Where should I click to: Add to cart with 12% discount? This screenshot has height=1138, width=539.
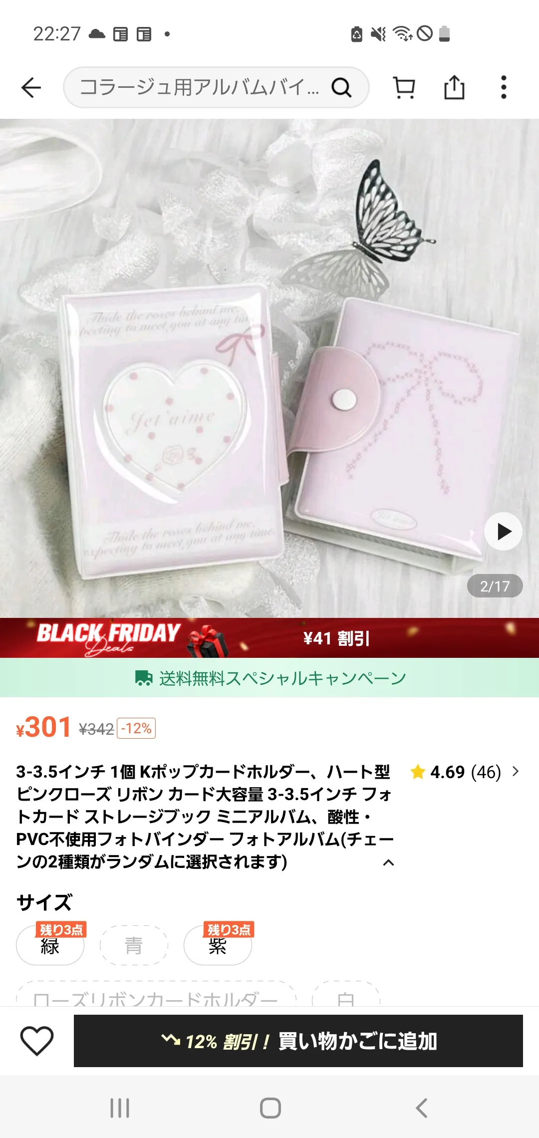click(x=298, y=1041)
